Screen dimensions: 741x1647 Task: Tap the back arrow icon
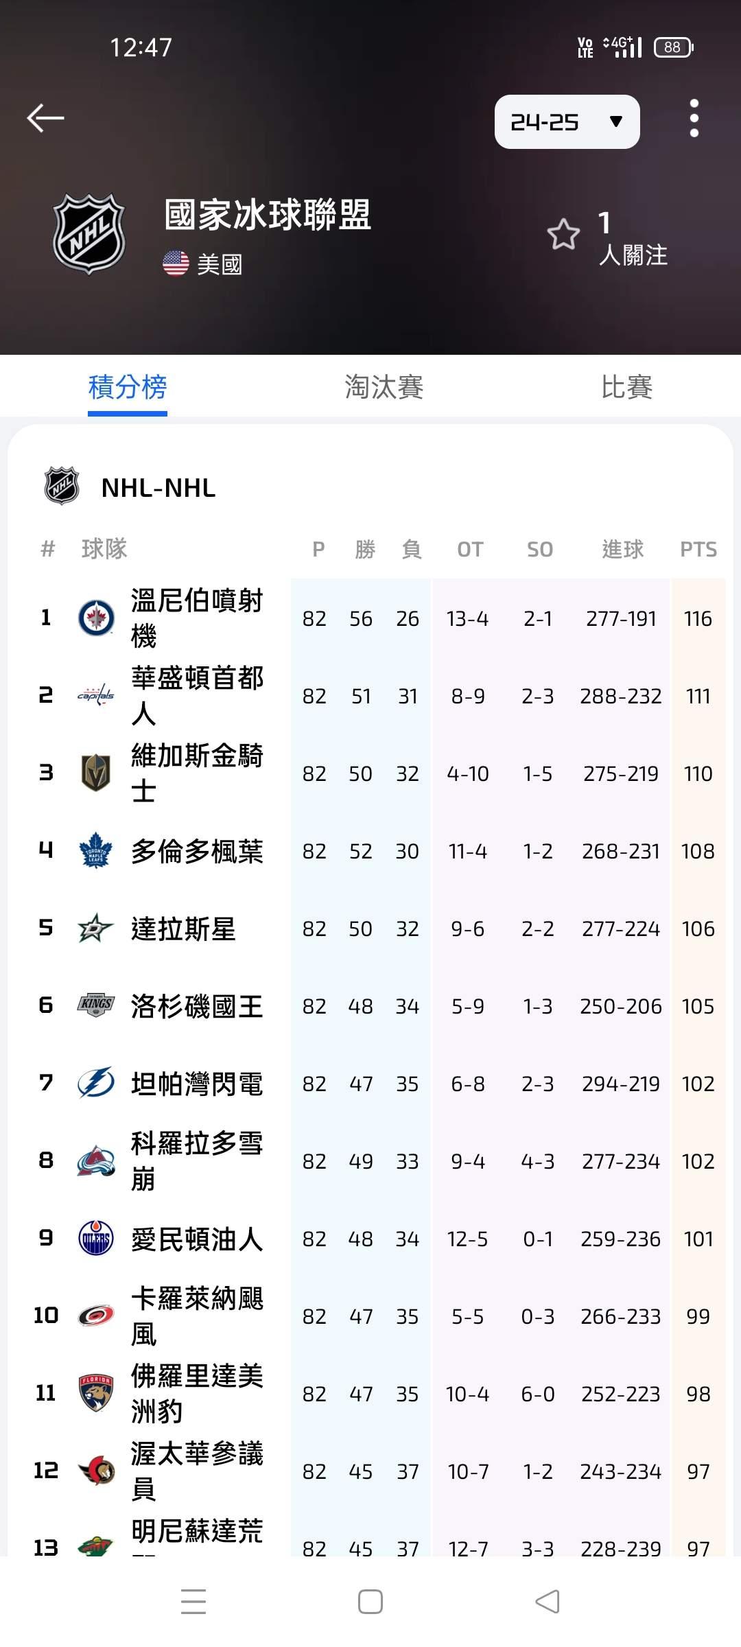coord(45,118)
